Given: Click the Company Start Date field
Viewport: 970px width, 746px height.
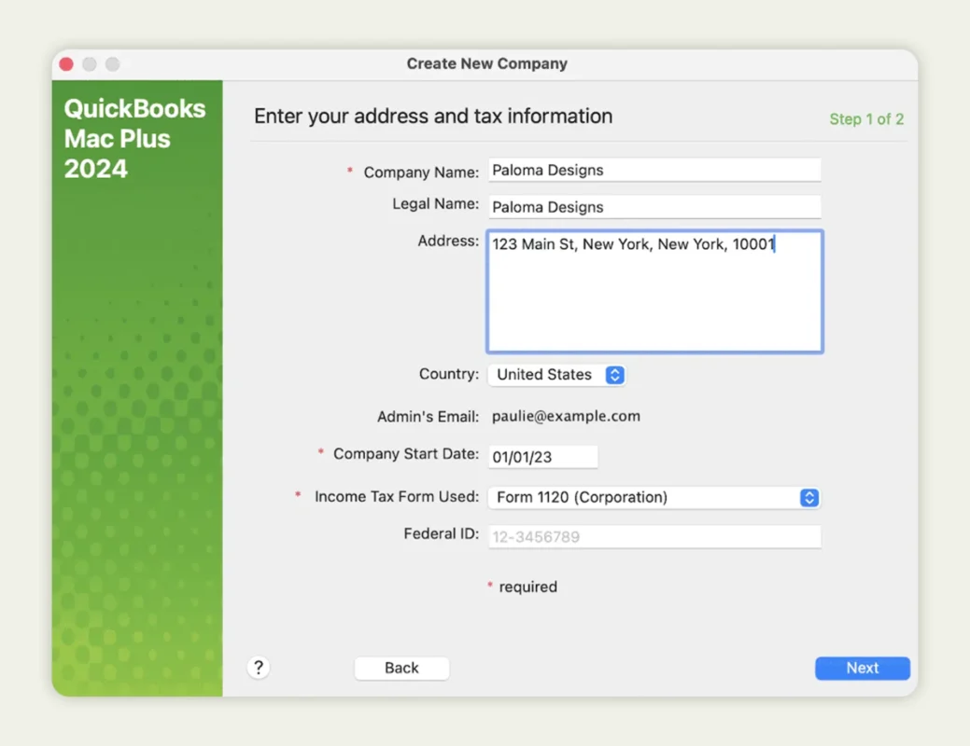Looking at the screenshot, I should coord(542,456).
